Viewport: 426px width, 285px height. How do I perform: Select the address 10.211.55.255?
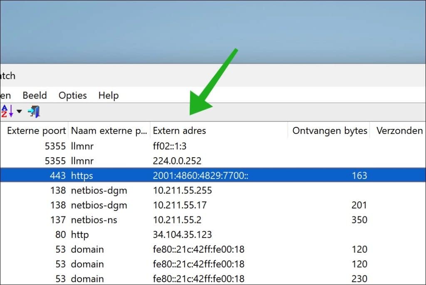point(182,190)
